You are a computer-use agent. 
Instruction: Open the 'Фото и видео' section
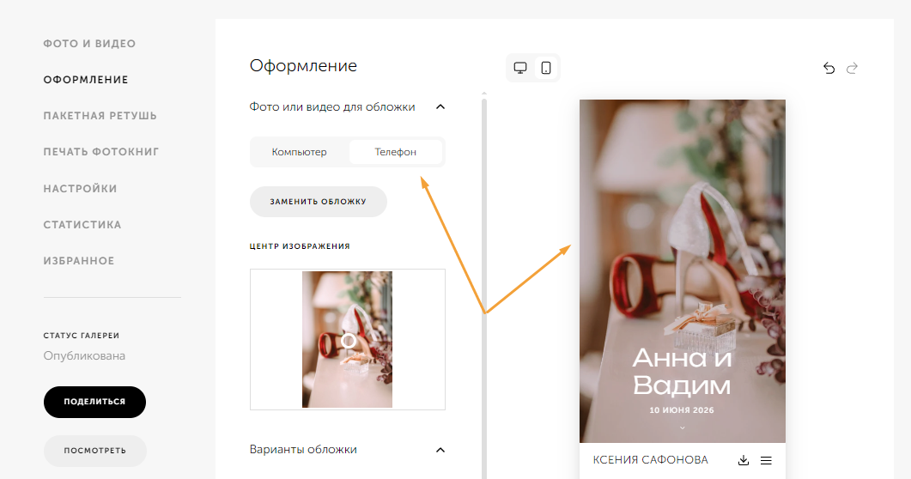point(89,44)
